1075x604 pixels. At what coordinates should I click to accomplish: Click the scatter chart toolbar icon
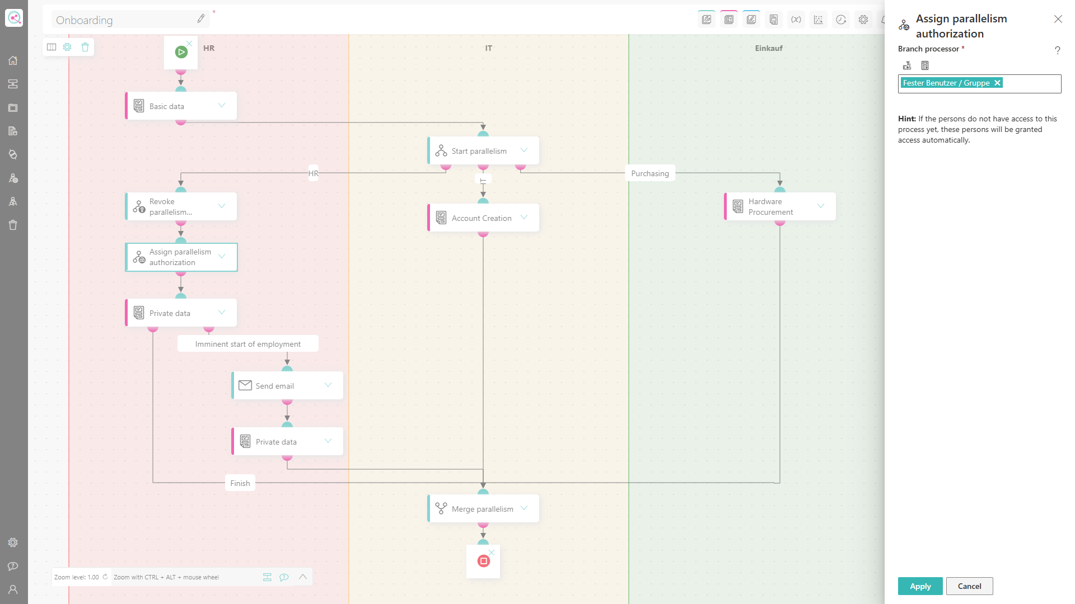[818, 20]
